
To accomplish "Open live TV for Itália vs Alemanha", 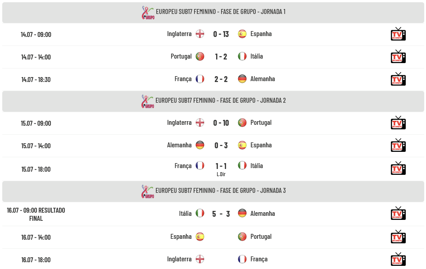I will point(398,213).
